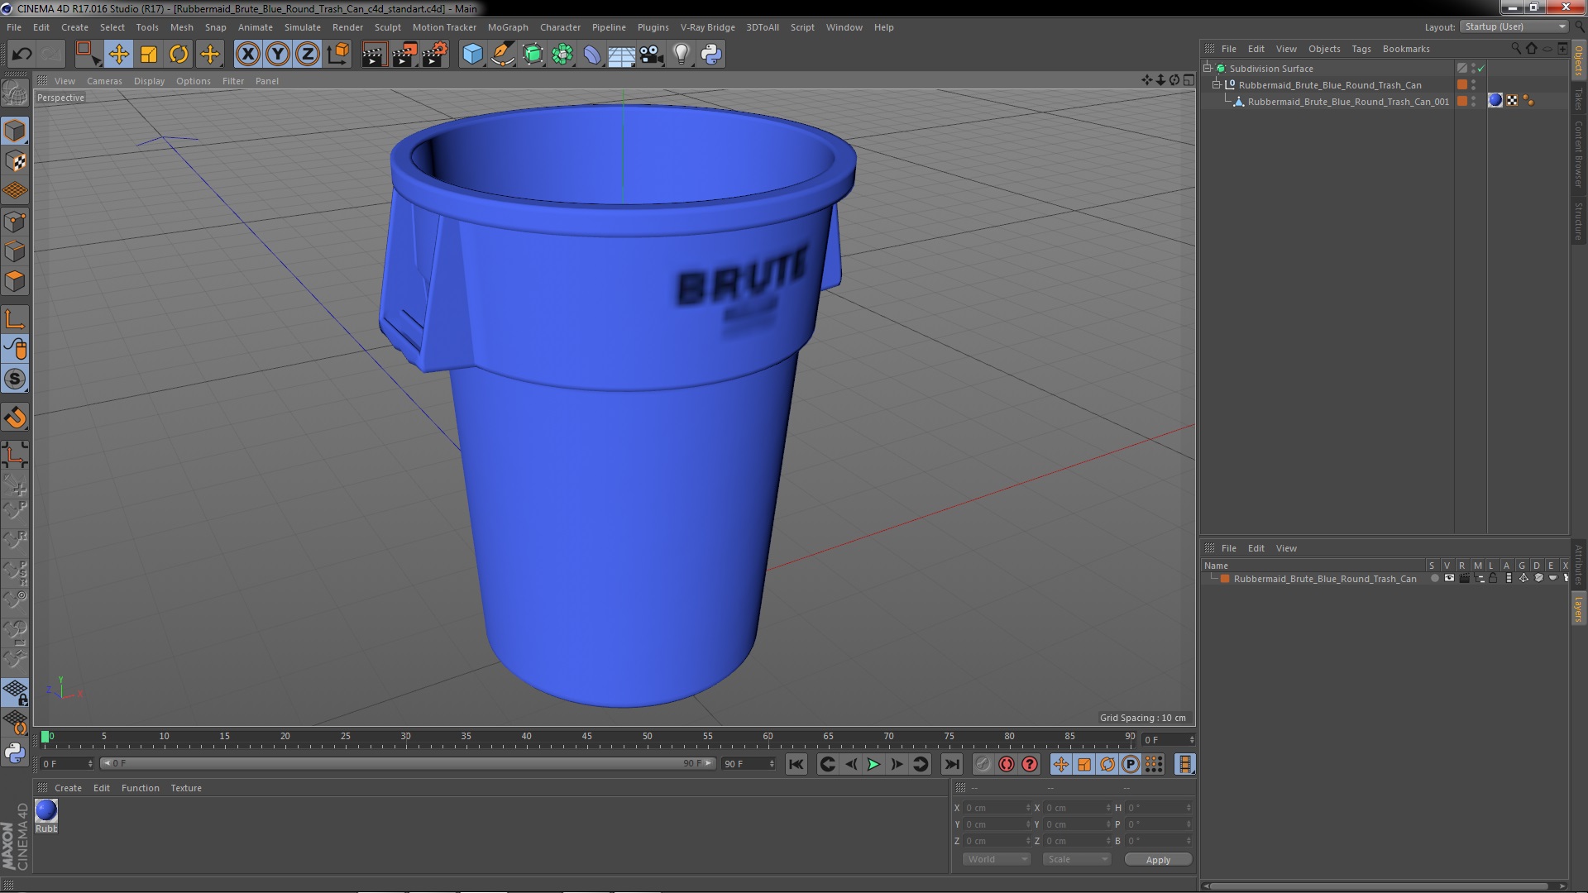Open the World coordinate dropdown
This screenshot has height=893, width=1588.
tap(997, 859)
